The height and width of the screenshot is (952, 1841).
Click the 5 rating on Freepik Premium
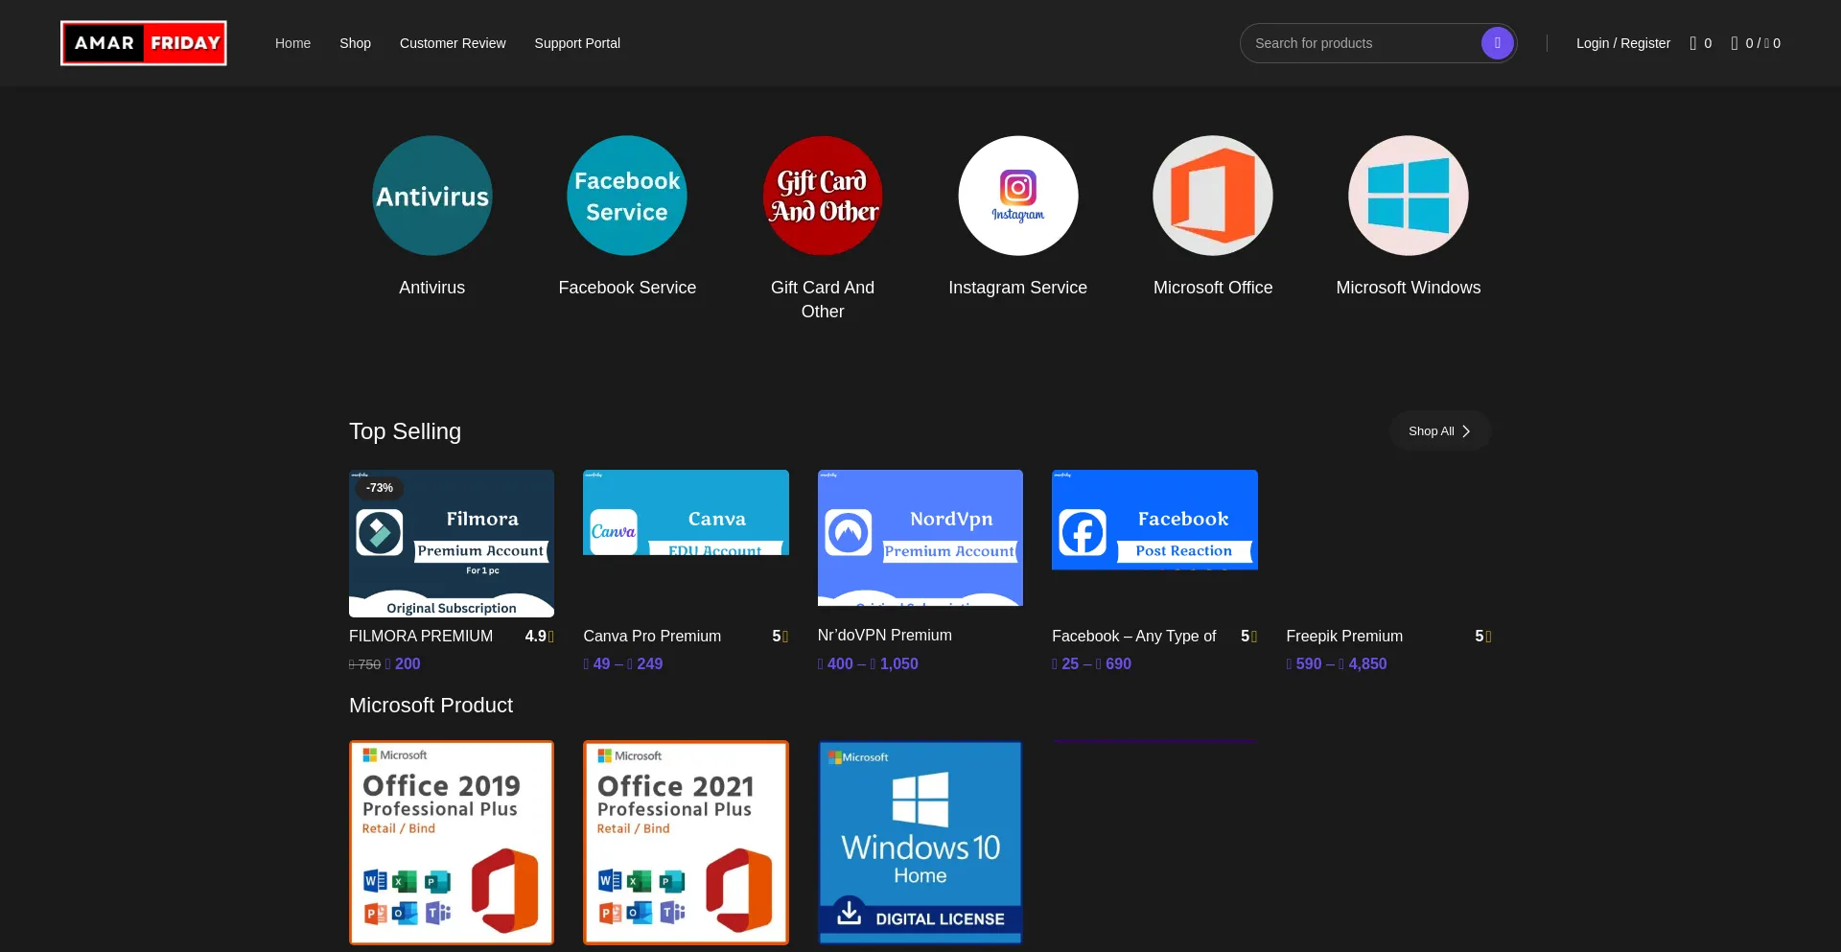tap(1482, 637)
